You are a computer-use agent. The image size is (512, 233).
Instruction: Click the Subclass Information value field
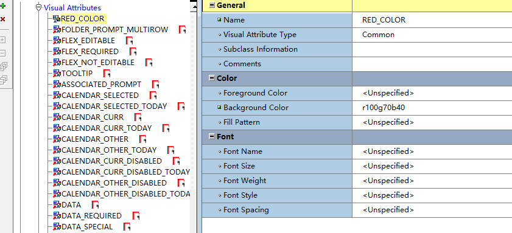point(432,49)
